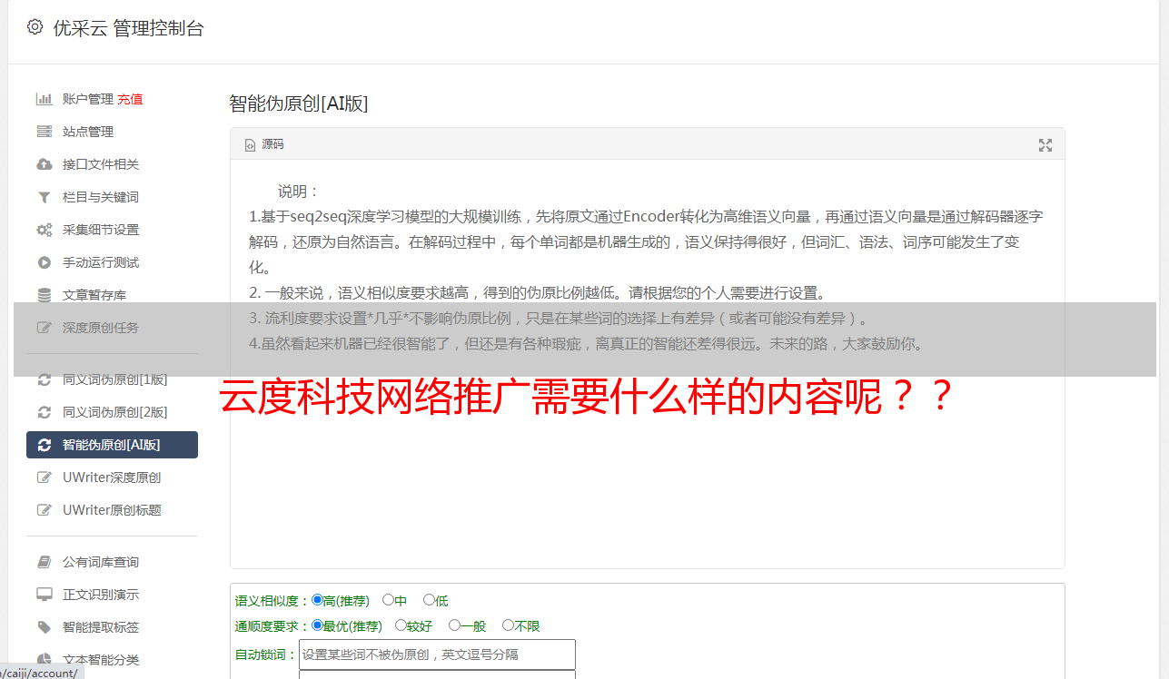This screenshot has width=1169, height=679.
Task: Select 语义相似度 高(推荐) radio button
Action: click(x=317, y=600)
